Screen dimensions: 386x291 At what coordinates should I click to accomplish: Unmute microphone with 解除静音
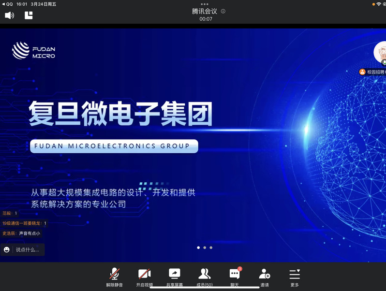pos(115,277)
